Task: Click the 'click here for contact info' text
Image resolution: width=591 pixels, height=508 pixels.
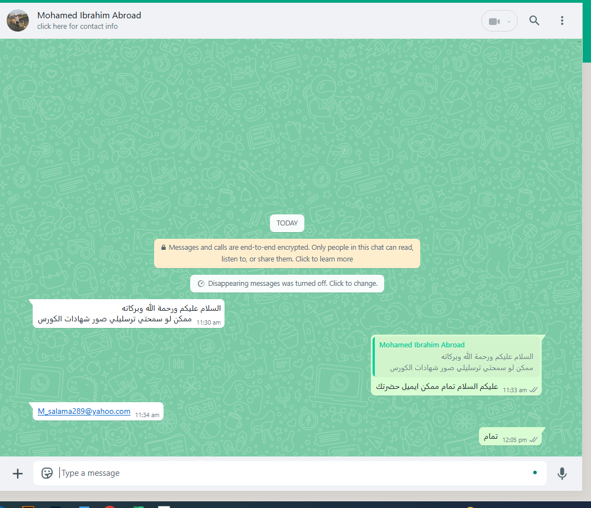Action: 77,27
